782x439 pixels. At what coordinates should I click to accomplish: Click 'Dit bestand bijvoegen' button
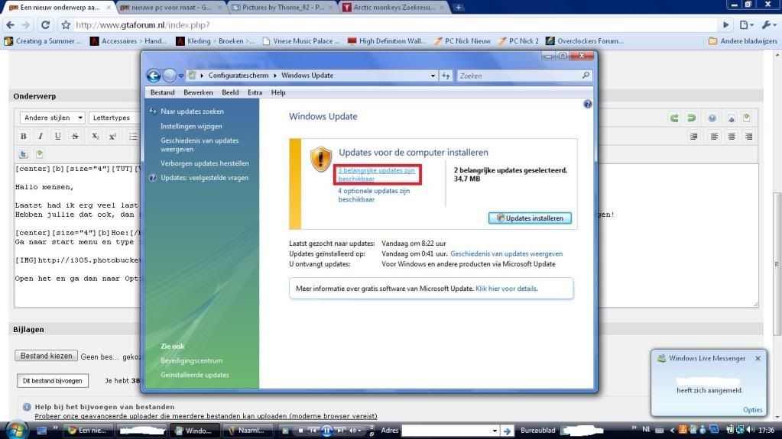click(53, 381)
